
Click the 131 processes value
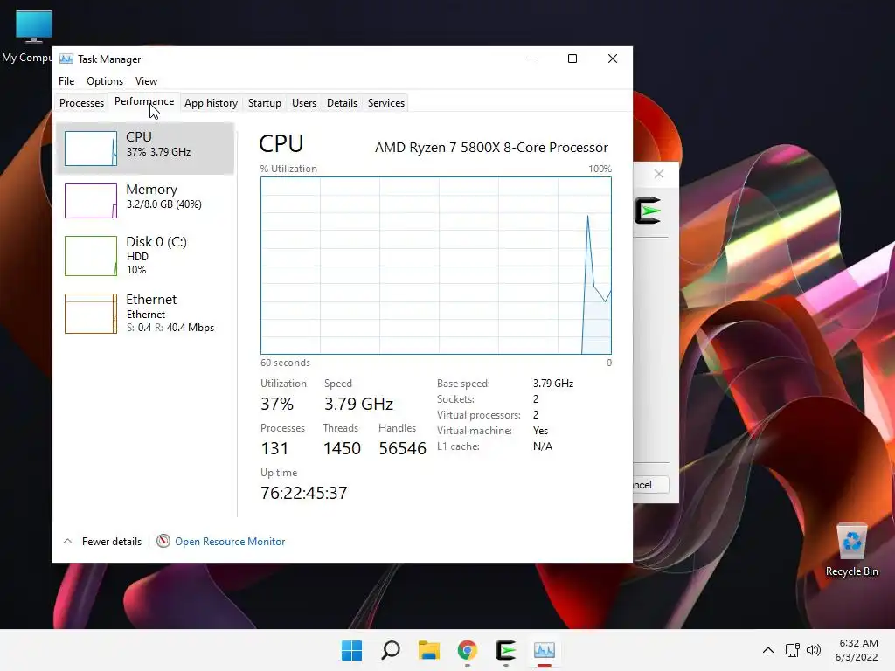click(x=274, y=448)
